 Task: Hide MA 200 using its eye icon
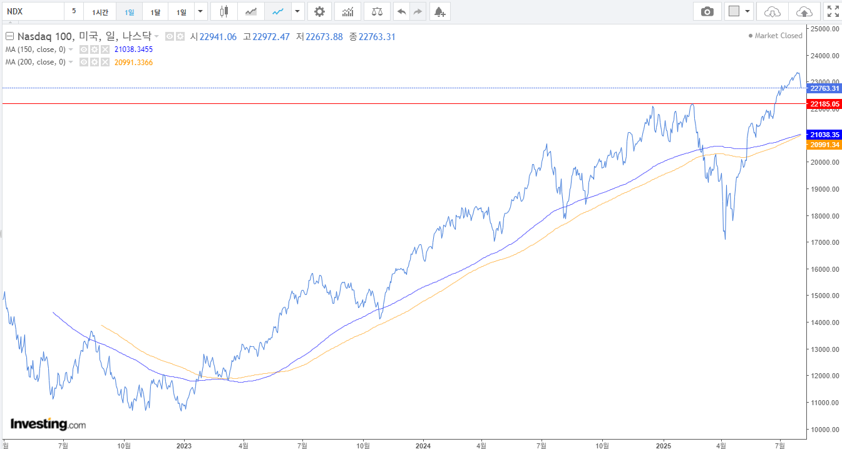83,62
